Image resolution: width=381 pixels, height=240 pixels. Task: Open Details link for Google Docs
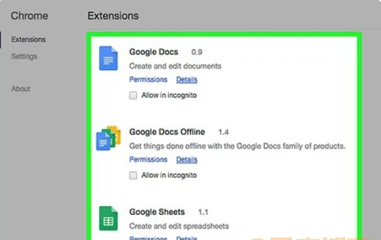pyautogui.click(x=187, y=80)
